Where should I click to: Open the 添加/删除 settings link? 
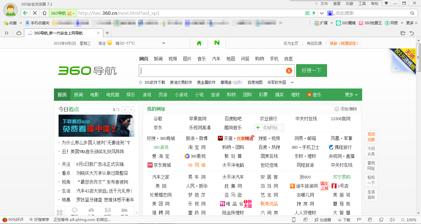tap(346, 109)
